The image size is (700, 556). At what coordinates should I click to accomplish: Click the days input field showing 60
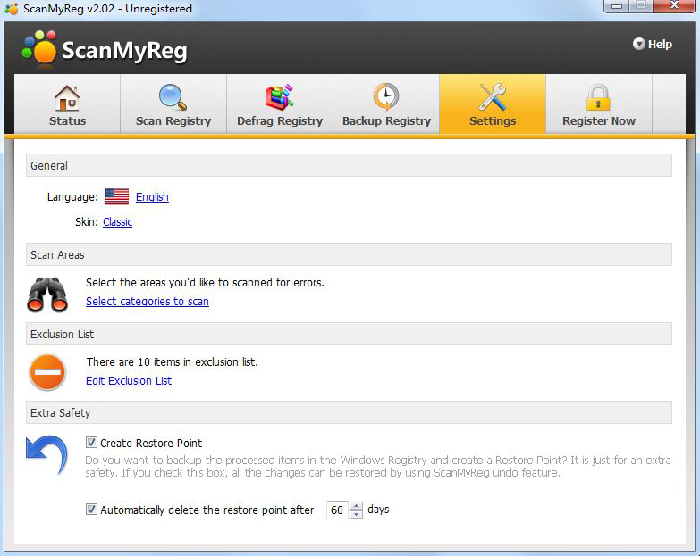tap(338, 510)
